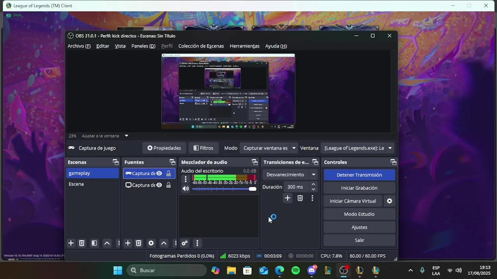The height and width of the screenshot is (279, 497).
Task: Open virtual camera settings gear
Action: point(389,201)
